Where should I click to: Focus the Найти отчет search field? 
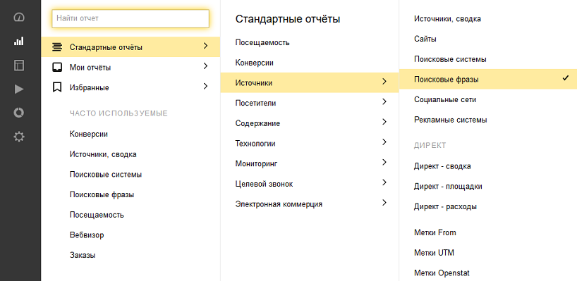[x=130, y=18]
